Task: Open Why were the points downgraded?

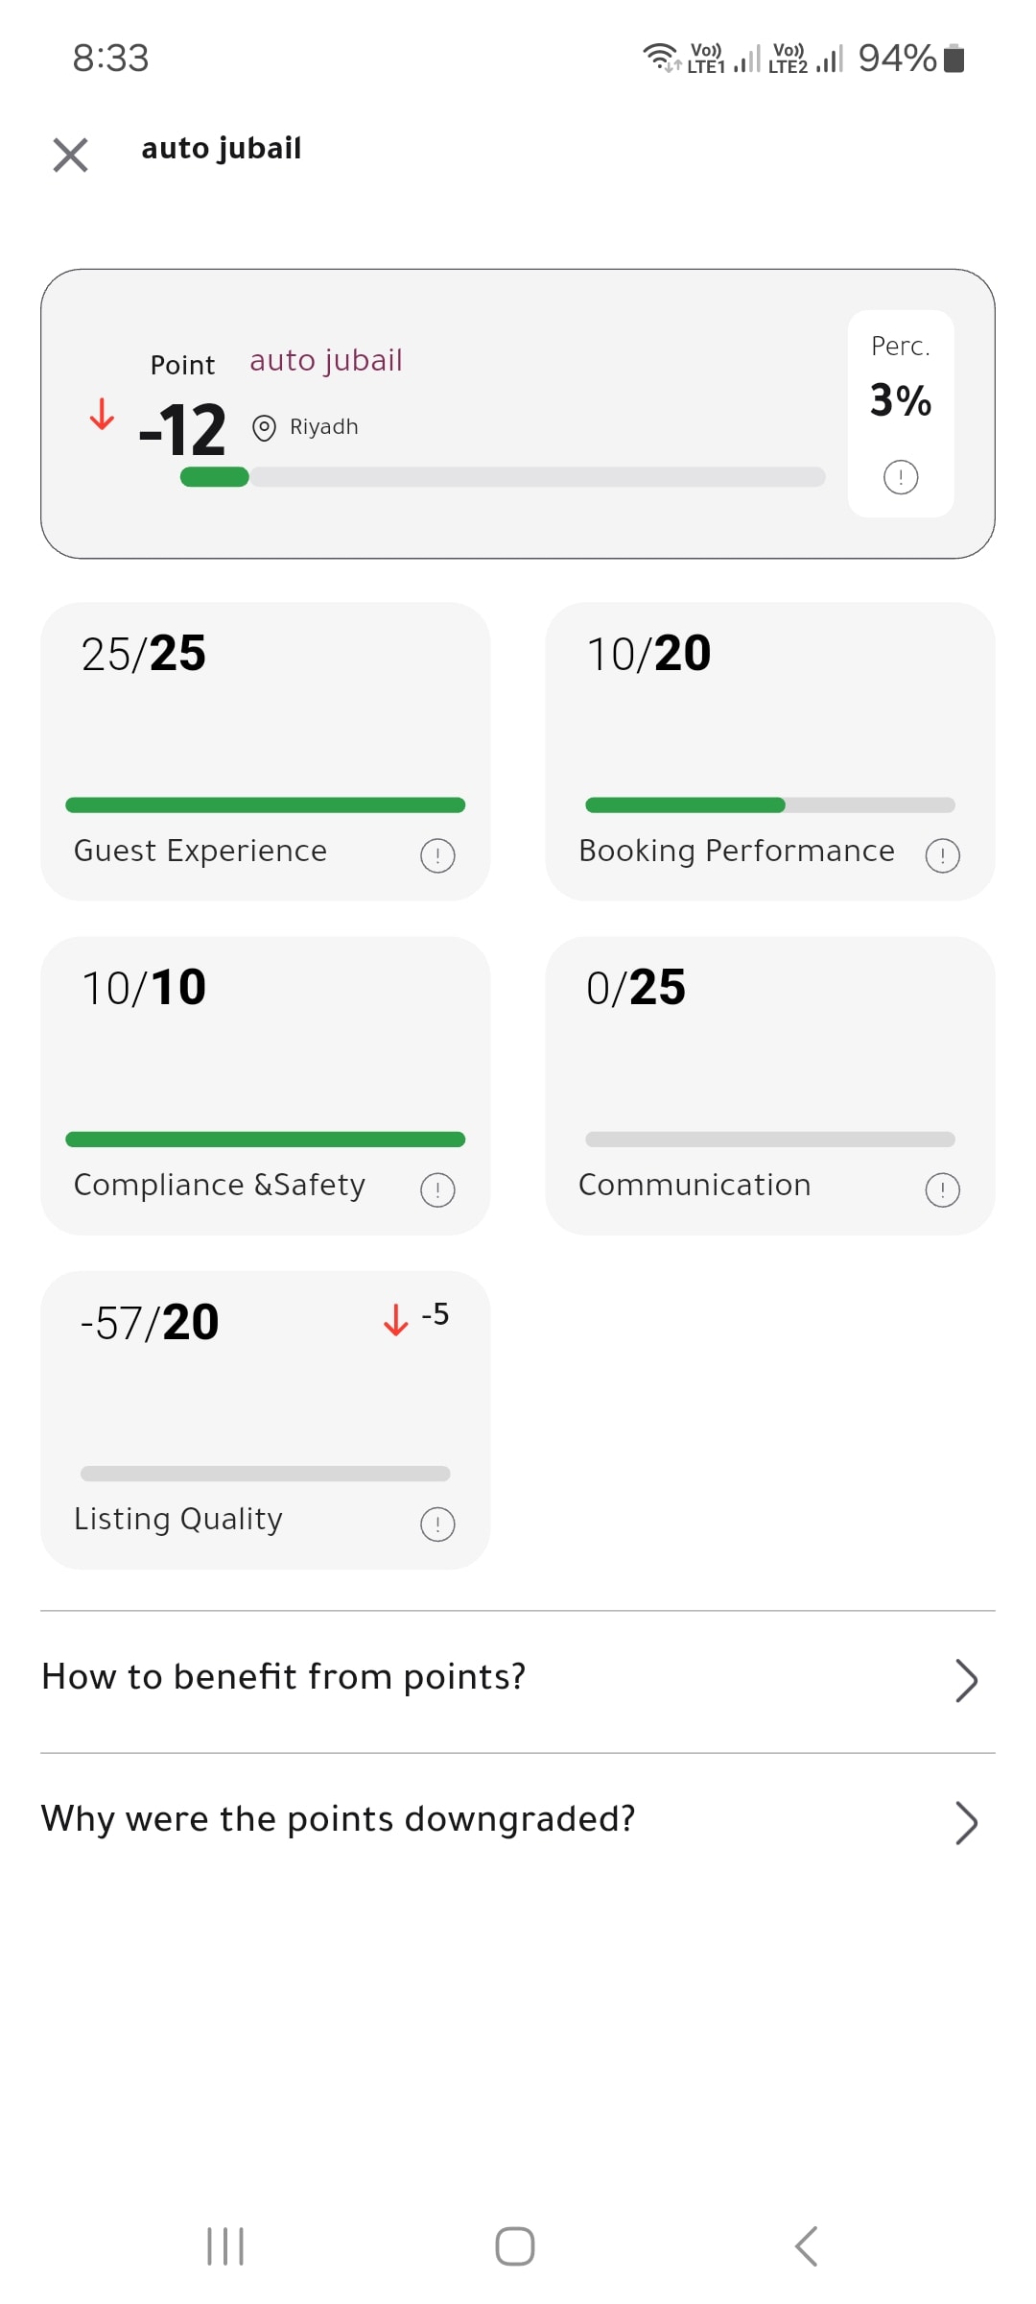Action: 518,1823
